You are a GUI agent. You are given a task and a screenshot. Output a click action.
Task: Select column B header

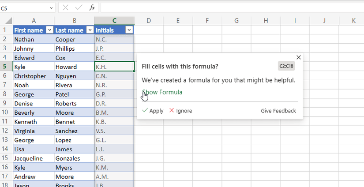click(75, 21)
